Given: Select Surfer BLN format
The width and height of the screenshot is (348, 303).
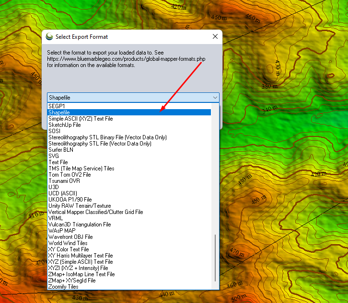Looking at the screenshot, I should [x=129, y=150].
